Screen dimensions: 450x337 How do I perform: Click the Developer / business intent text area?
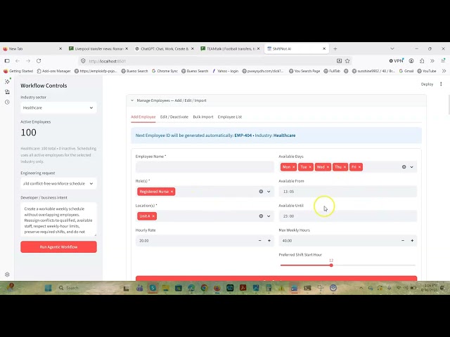pyautogui.click(x=58, y=220)
